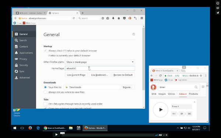Select Always ask you where to save files

click(x=45, y=92)
